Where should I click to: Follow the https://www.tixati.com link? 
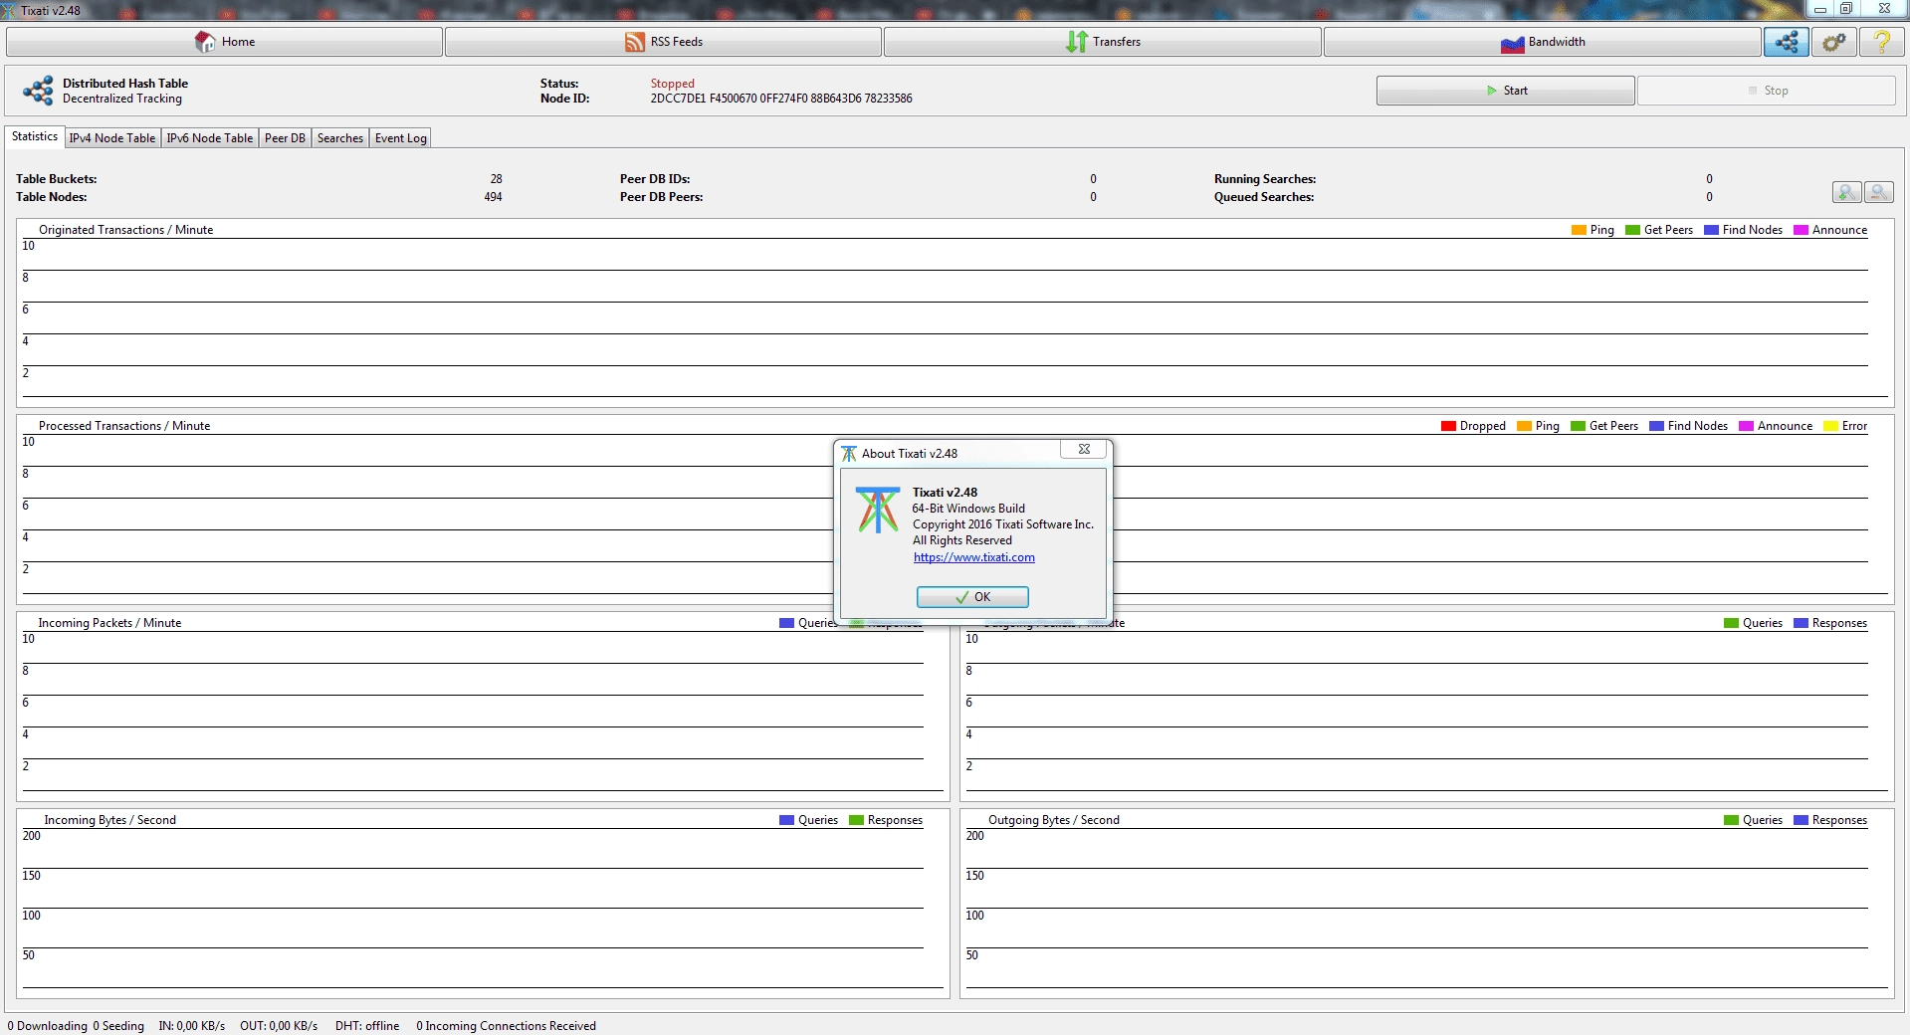tap(974, 557)
